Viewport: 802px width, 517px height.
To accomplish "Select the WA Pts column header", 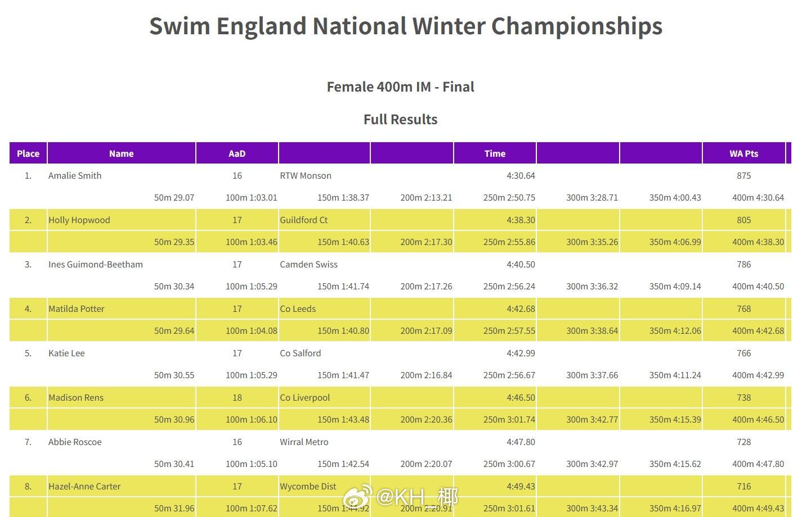I will click(743, 153).
